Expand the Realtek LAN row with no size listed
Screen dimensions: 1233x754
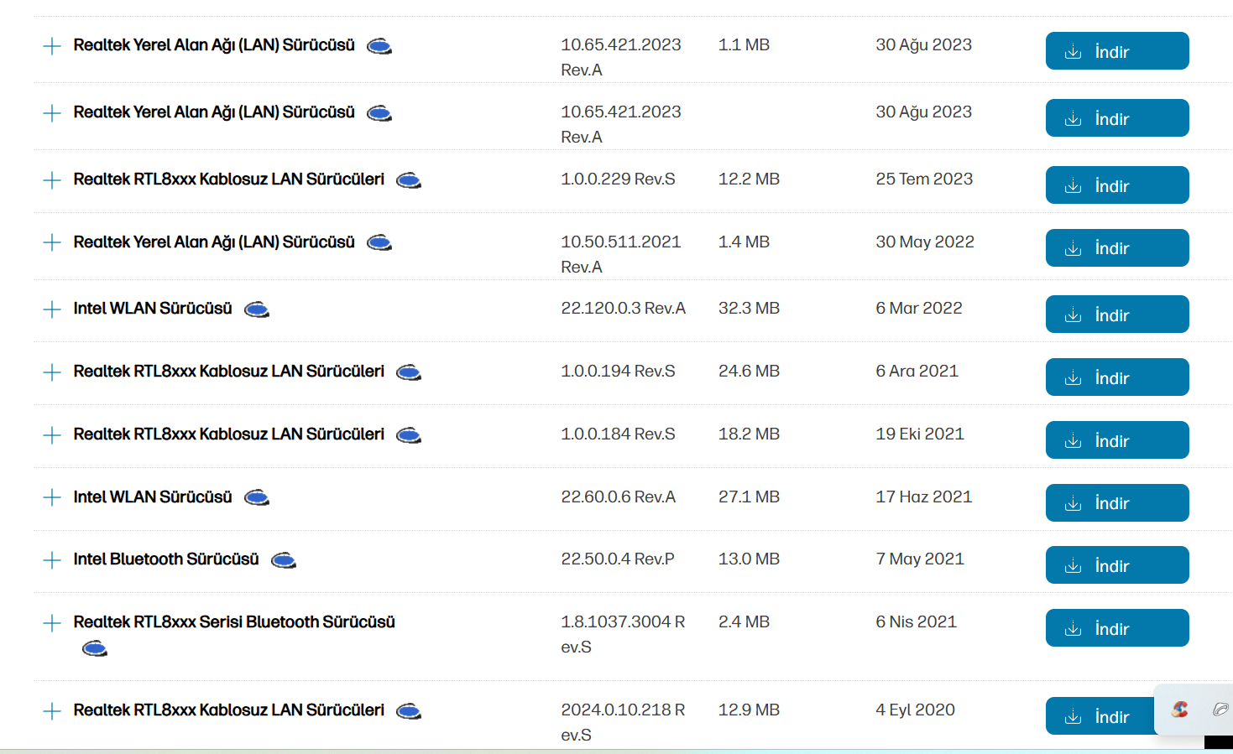[x=52, y=113]
